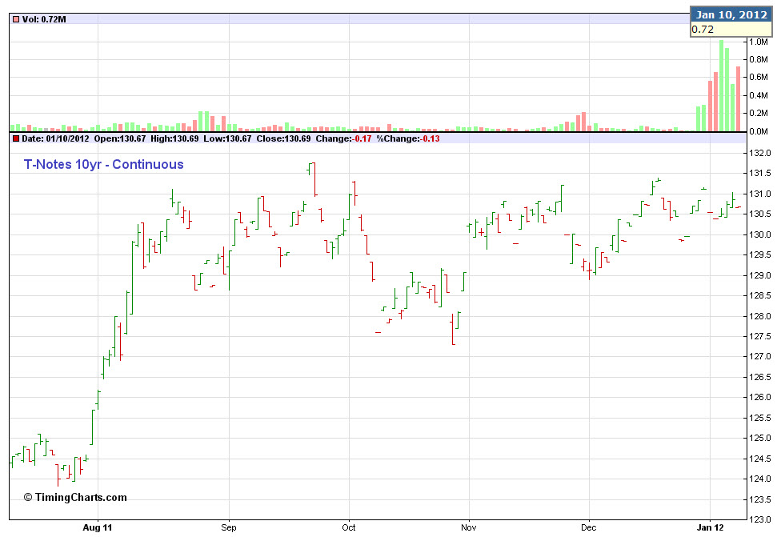Click the Oct time axis label

(x=349, y=528)
